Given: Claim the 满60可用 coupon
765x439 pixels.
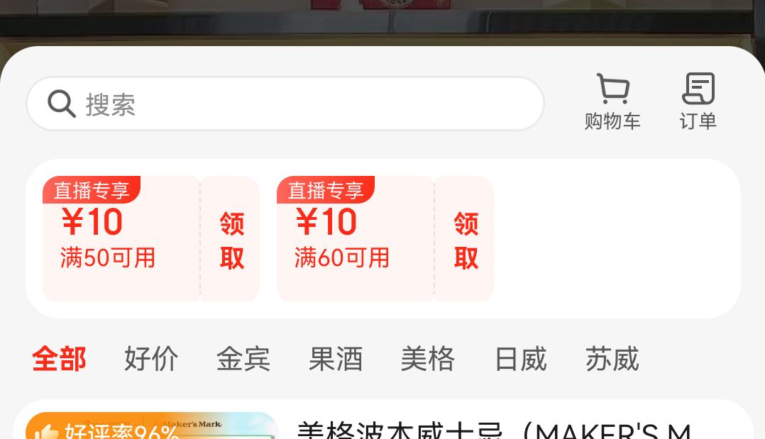Looking at the screenshot, I should (x=466, y=240).
